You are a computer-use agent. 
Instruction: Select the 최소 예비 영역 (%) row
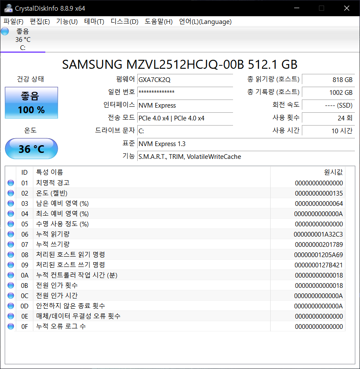click(x=175, y=214)
